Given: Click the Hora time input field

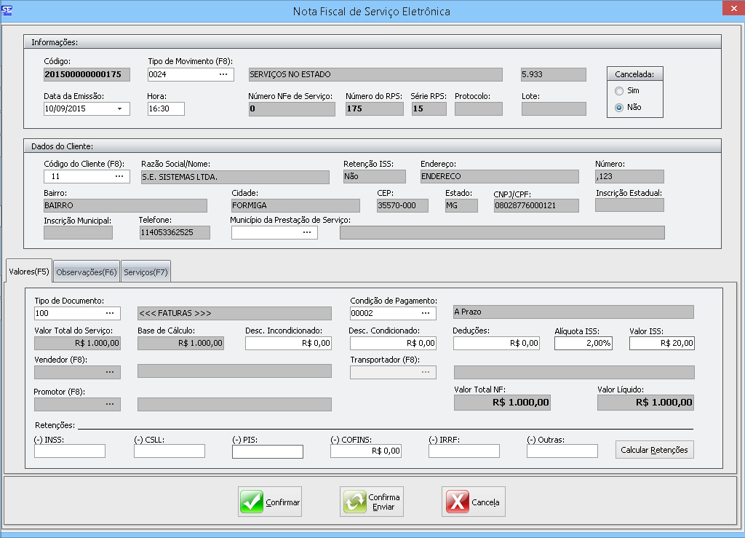Looking at the screenshot, I should pyautogui.click(x=166, y=108).
